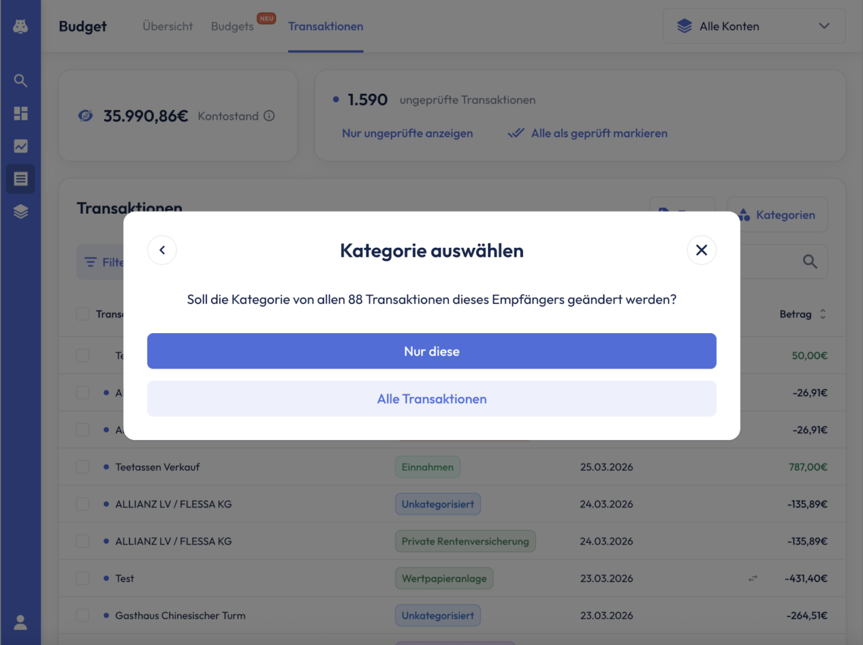Select the transactions list sidebar icon
This screenshot has height=645, width=863.
pyautogui.click(x=20, y=179)
